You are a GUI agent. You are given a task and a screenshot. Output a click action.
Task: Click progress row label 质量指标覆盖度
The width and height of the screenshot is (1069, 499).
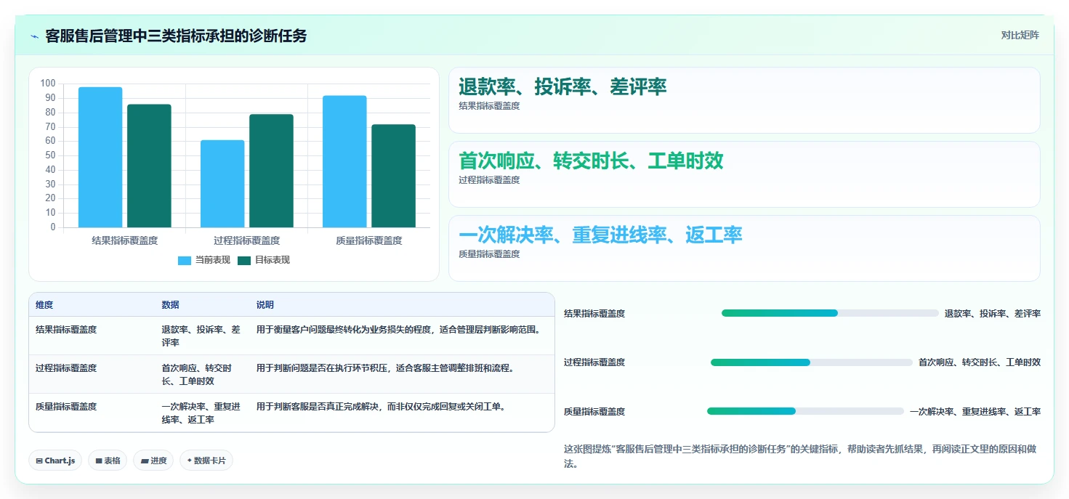coord(594,412)
